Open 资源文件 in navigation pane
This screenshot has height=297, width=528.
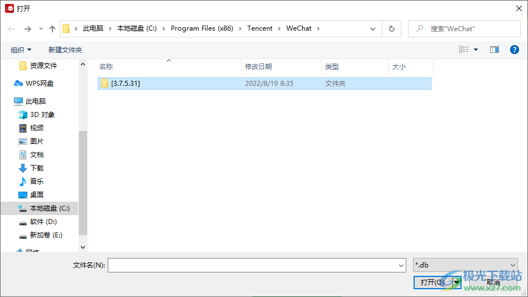pos(44,66)
